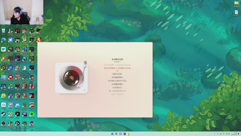Launch Microsoft Edge from the desktop
241x136 pixels.
[x=3, y=40]
